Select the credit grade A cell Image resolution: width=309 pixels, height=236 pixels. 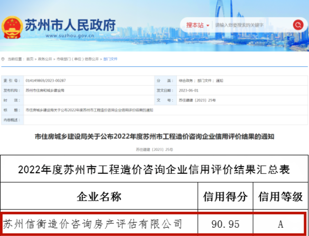click(x=280, y=224)
